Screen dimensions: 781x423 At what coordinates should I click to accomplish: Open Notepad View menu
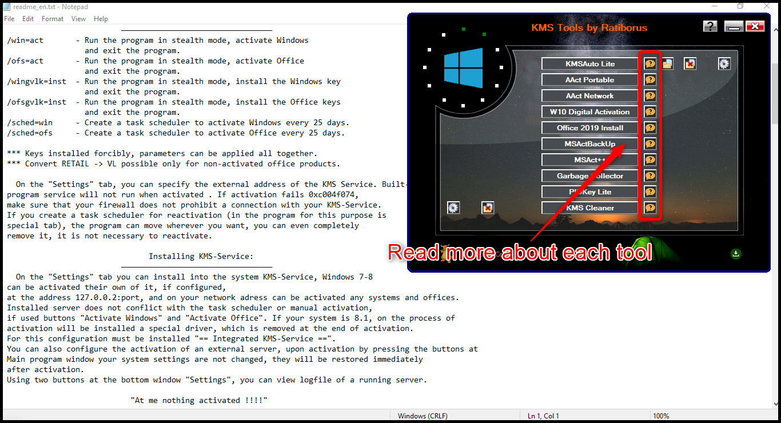point(79,19)
